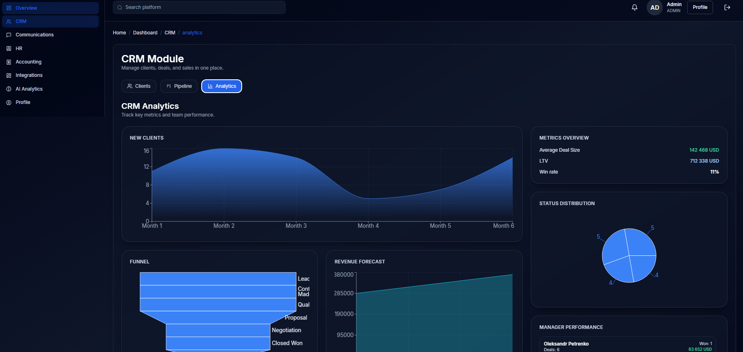743x352 pixels.
Task: Go to Home breadcrumb
Action: tap(119, 33)
